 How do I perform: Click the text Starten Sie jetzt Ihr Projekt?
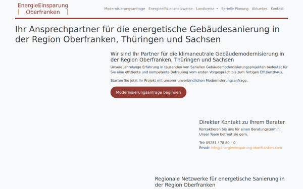(x=179, y=81)
